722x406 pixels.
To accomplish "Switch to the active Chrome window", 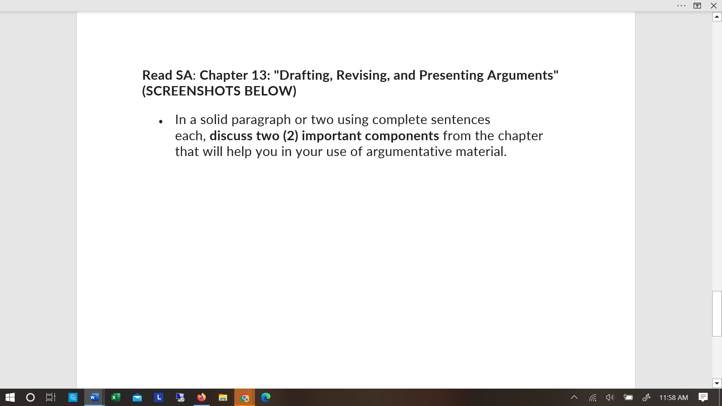I will coord(244,397).
